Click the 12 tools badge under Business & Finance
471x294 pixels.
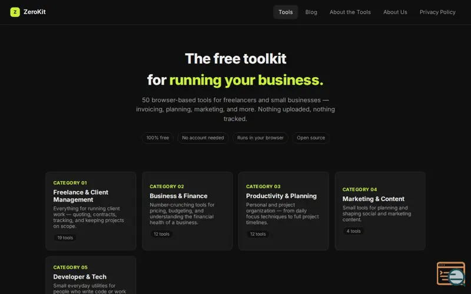[161, 234]
